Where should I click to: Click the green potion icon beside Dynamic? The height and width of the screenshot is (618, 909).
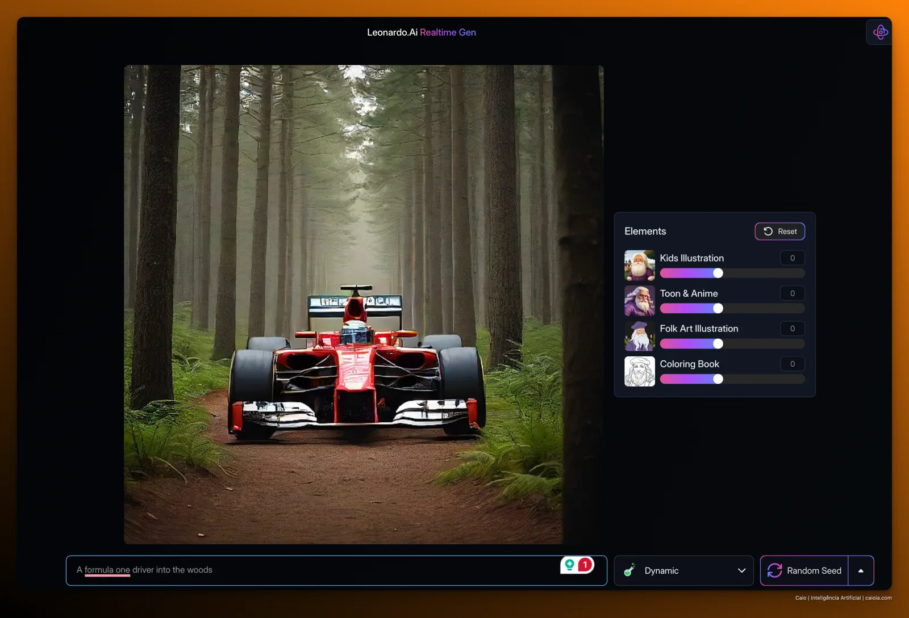[629, 570]
